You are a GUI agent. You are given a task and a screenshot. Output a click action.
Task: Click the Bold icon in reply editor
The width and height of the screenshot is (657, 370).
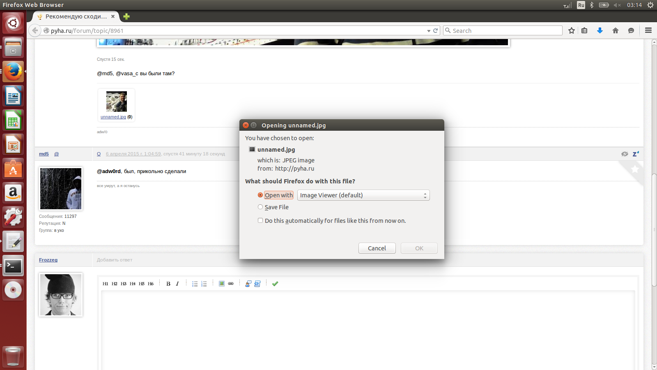click(x=168, y=284)
